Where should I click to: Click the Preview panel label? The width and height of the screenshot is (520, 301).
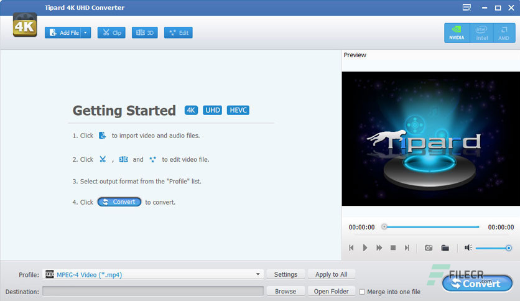[x=355, y=55]
